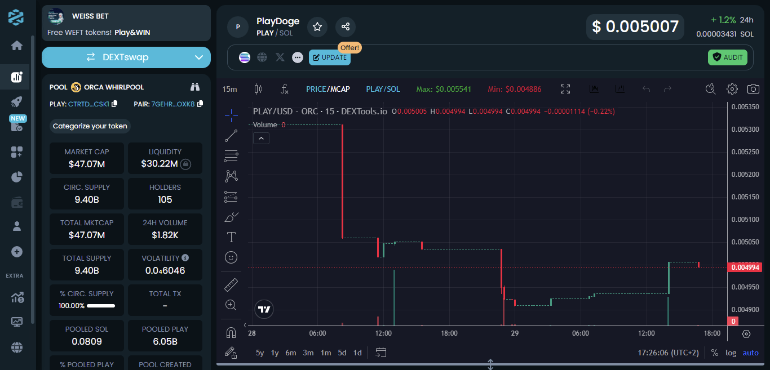
Task: Set chart range to 5y
Action: pyautogui.click(x=260, y=353)
